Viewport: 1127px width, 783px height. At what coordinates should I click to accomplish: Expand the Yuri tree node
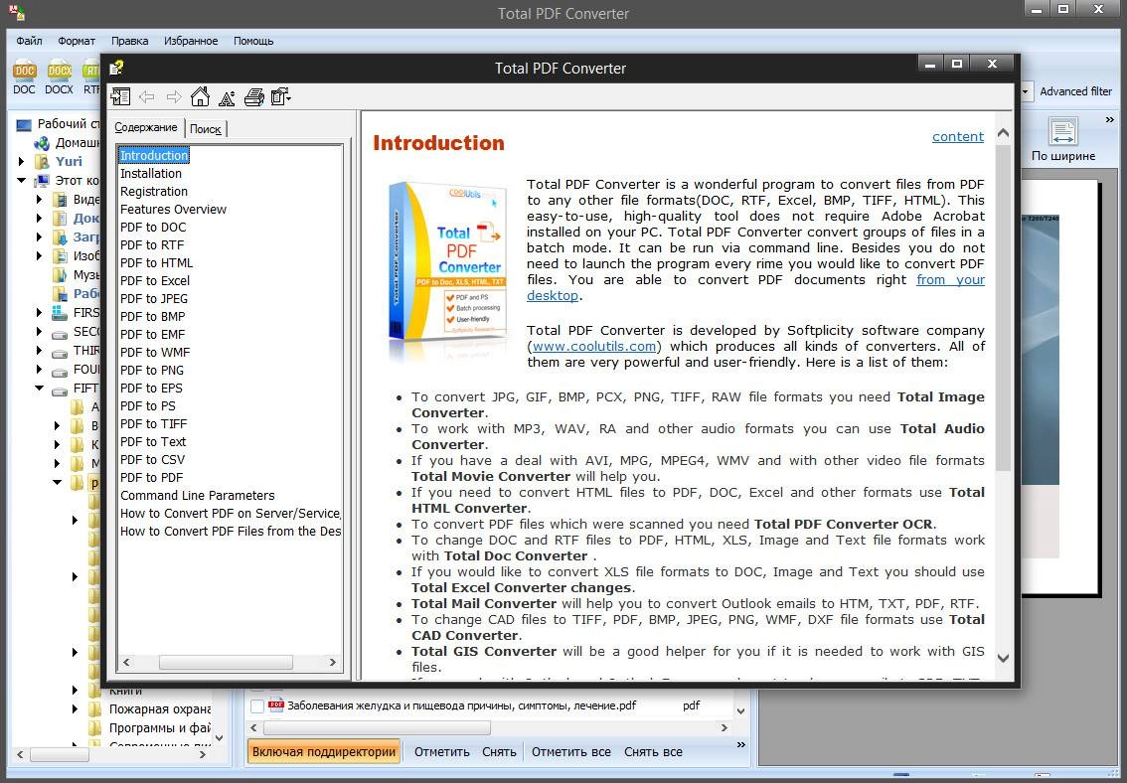(22, 162)
